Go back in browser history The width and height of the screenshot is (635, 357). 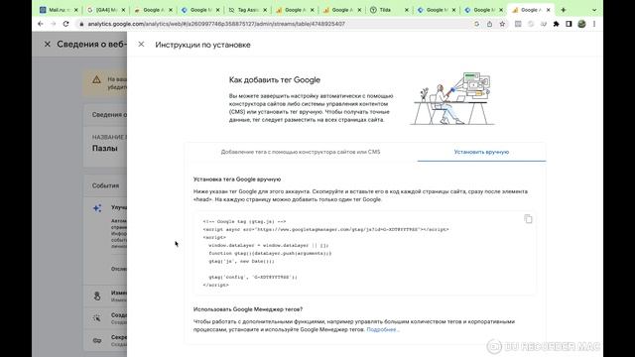pos(41,24)
